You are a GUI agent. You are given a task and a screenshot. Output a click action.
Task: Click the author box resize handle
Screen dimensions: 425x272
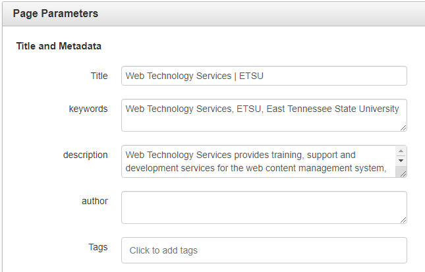[403, 219]
